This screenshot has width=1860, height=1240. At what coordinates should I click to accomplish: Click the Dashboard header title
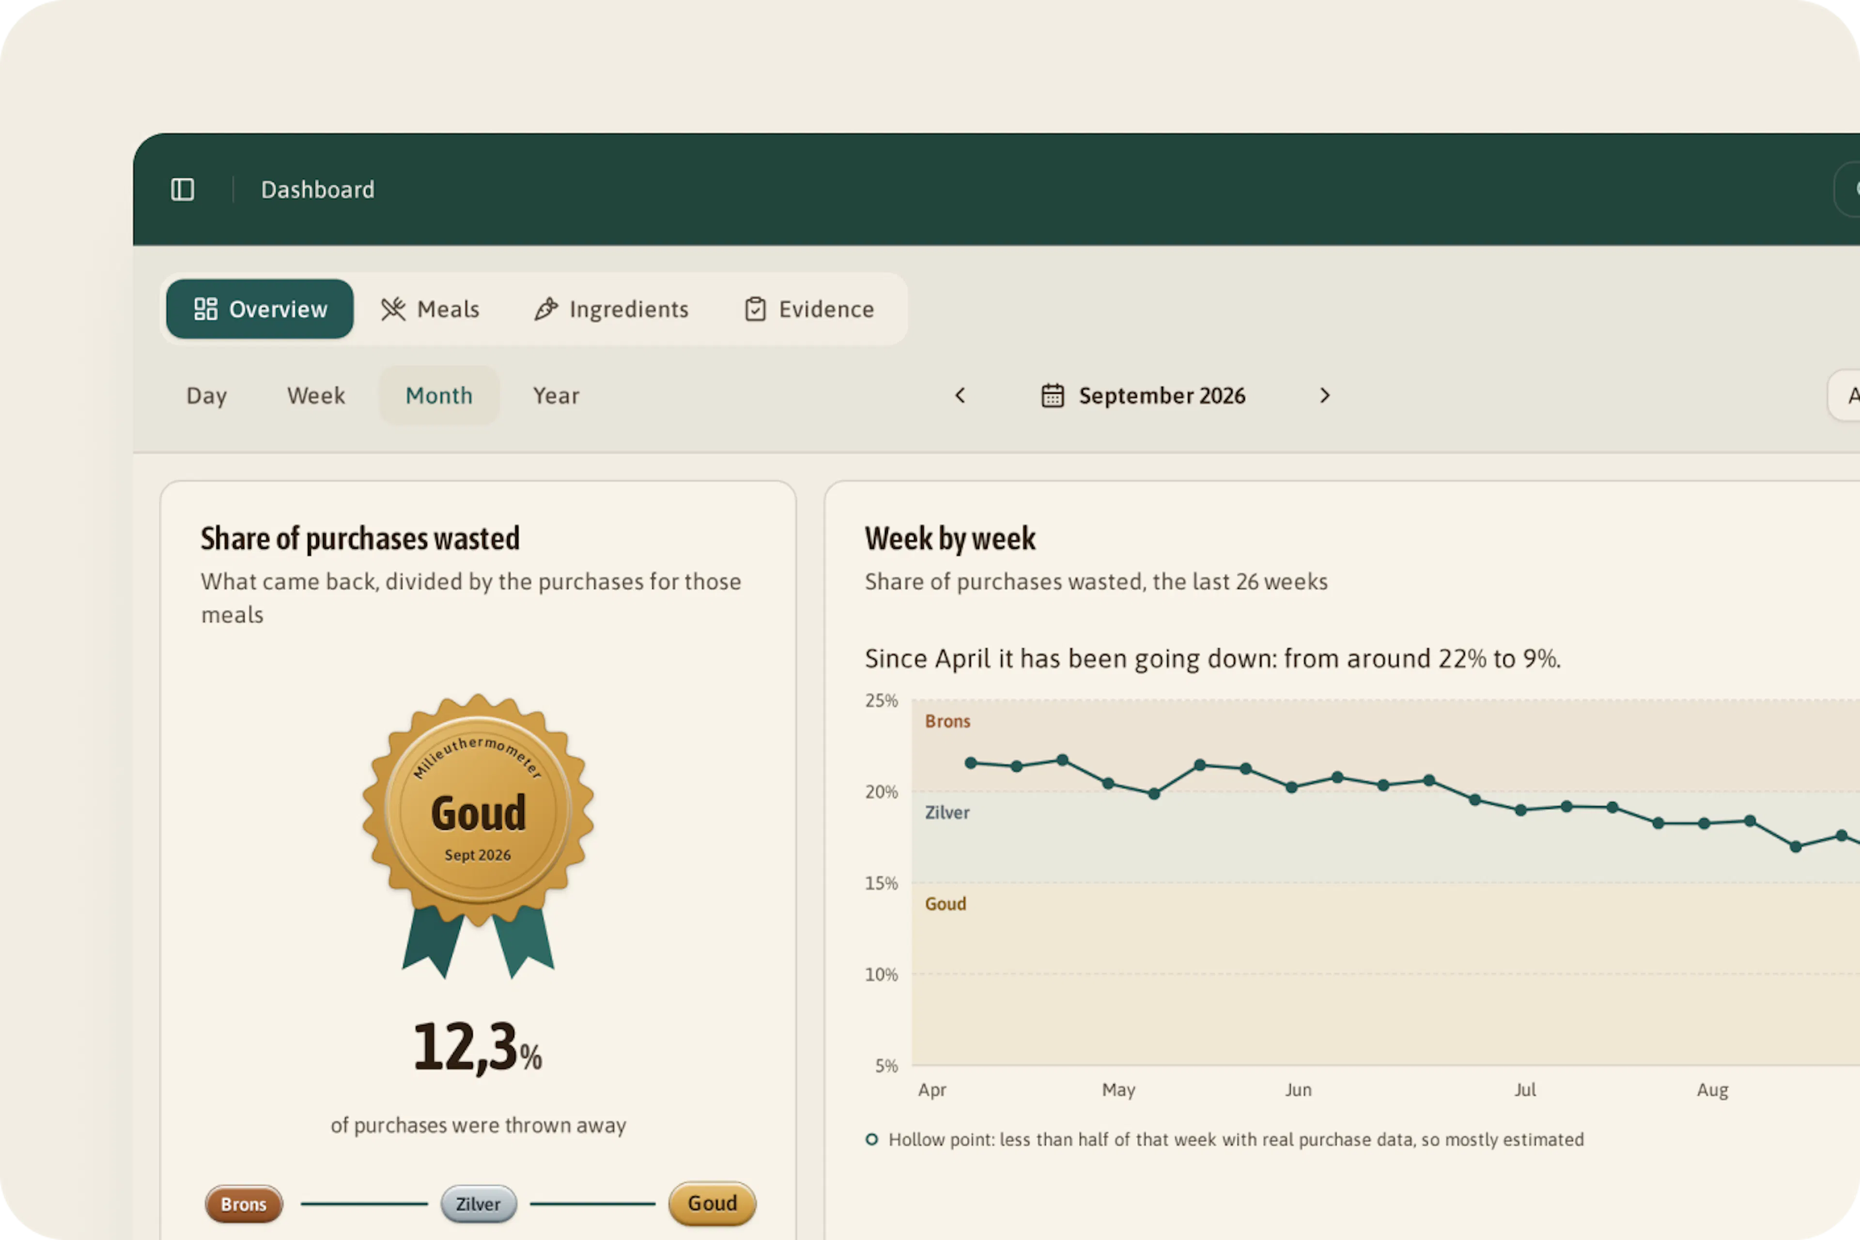point(318,190)
